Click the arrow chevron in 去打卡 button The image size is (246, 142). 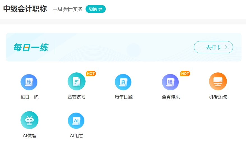click(x=226, y=47)
